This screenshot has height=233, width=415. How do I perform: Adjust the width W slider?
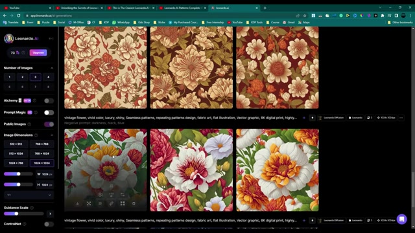point(19,174)
